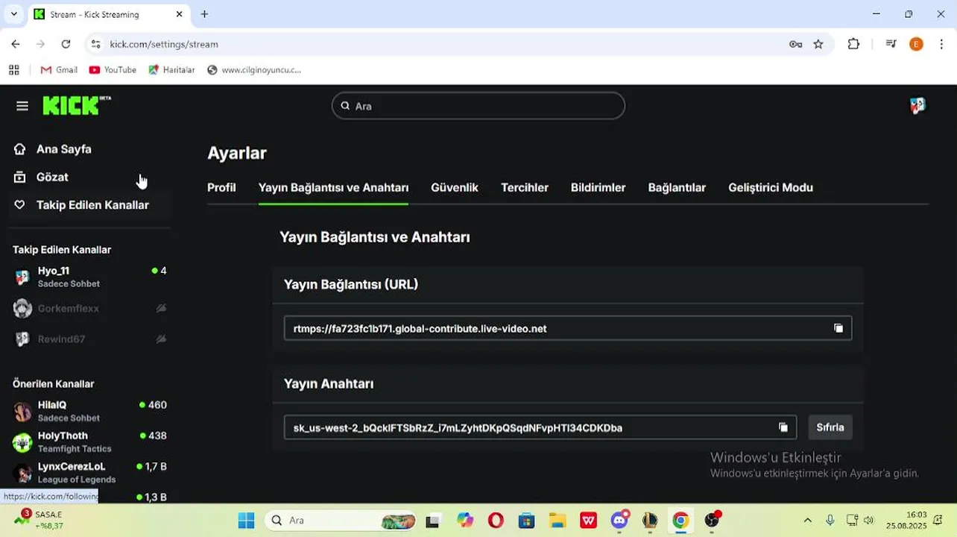Viewport: 957px width, 537px height.
Task: Go to Ana Sayfa
Action: point(64,149)
